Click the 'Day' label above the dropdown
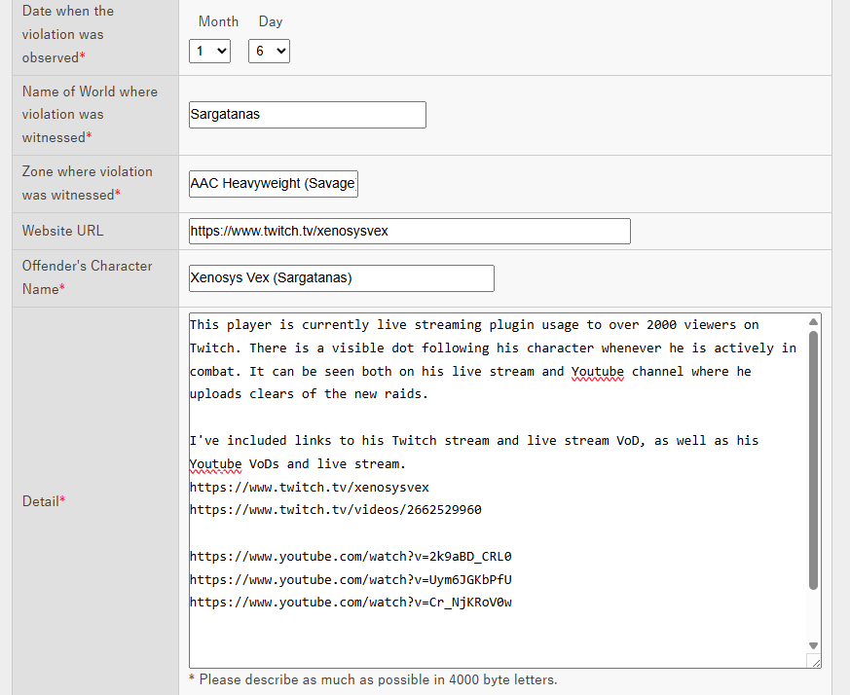The image size is (850, 695). (271, 21)
